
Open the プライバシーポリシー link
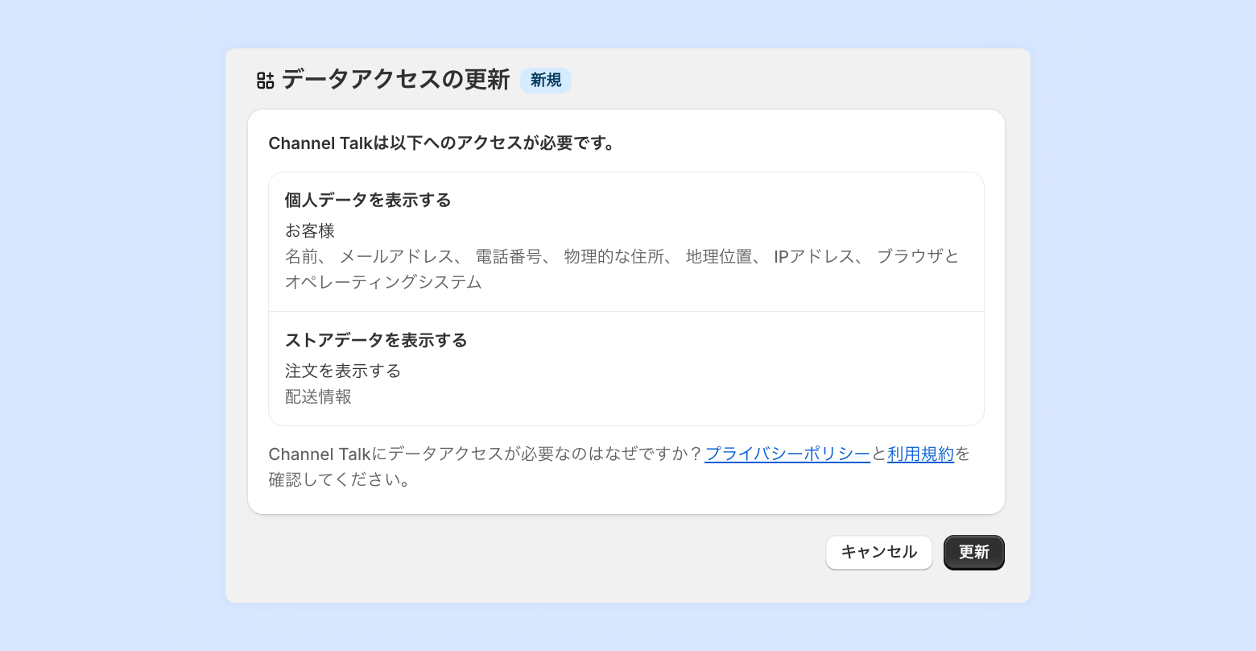click(787, 454)
